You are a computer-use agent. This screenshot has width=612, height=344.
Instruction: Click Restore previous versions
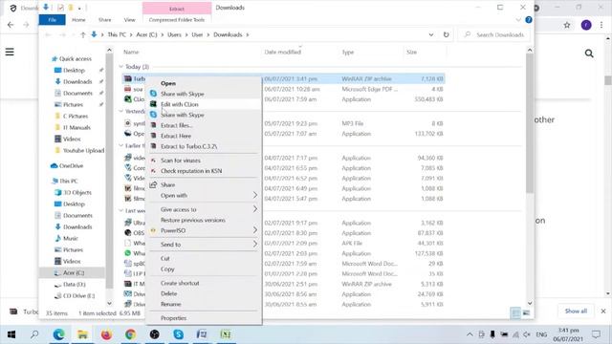pyautogui.click(x=193, y=220)
